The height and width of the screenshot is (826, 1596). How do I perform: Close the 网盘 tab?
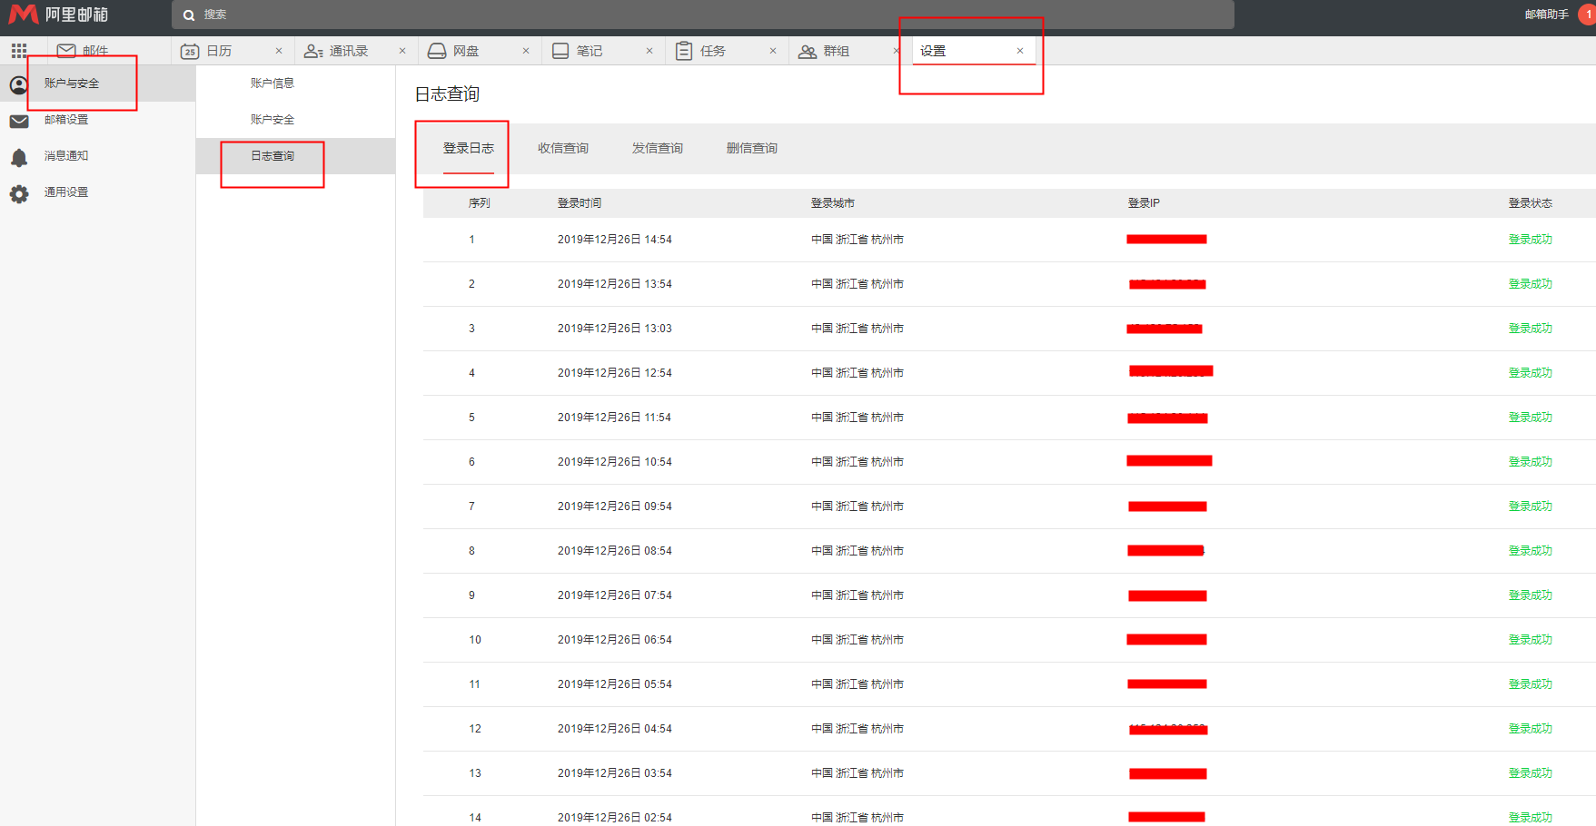coord(526,51)
